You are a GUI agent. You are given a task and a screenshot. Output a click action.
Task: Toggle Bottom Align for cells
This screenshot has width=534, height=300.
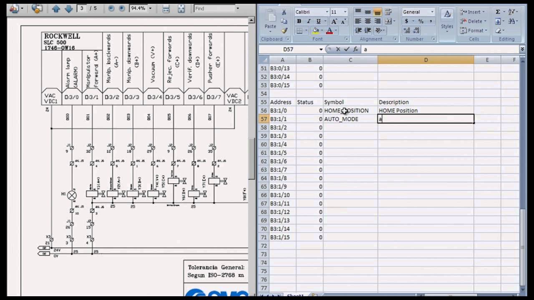click(x=377, y=12)
